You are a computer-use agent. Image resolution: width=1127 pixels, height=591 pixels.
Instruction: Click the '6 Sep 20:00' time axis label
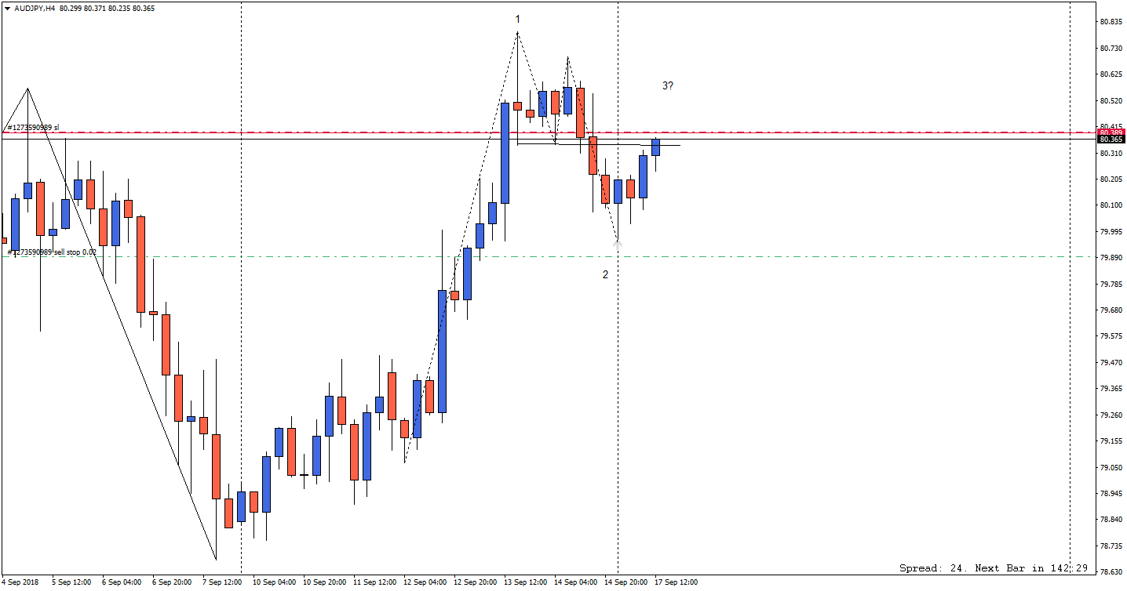tap(172, 582)
